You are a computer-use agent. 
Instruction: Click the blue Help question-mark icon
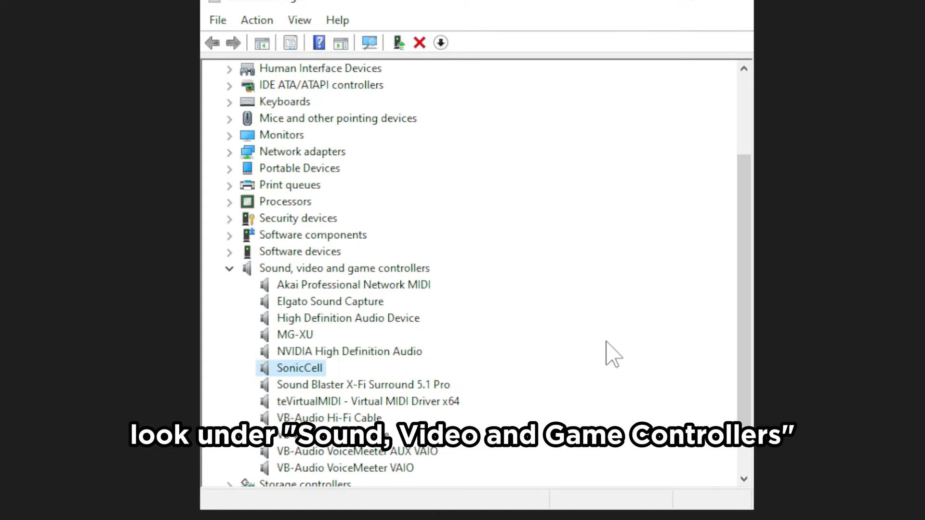[319, 43]
